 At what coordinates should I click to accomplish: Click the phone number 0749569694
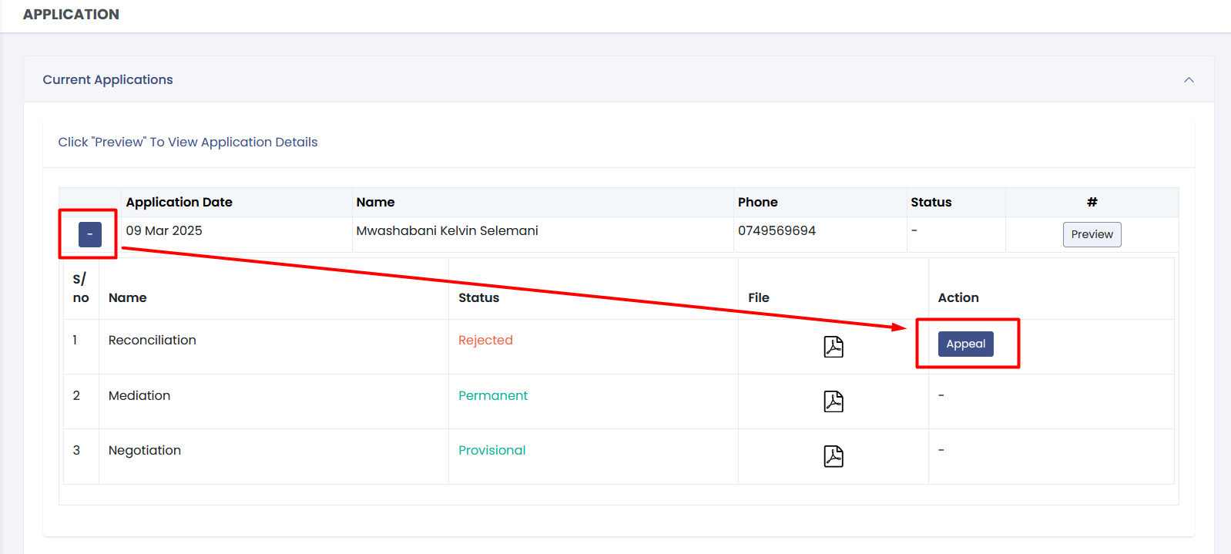[x=777, y=230]
